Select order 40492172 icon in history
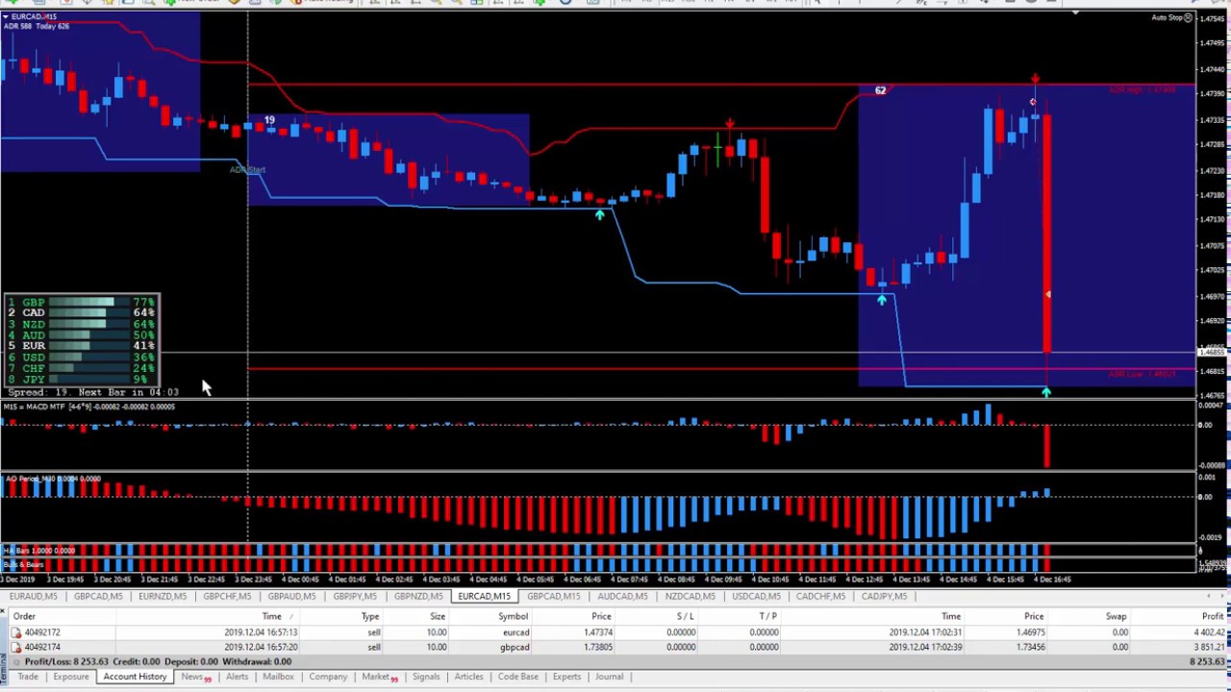The width and height of the screenshot is (1231, 692). [16, 632]
